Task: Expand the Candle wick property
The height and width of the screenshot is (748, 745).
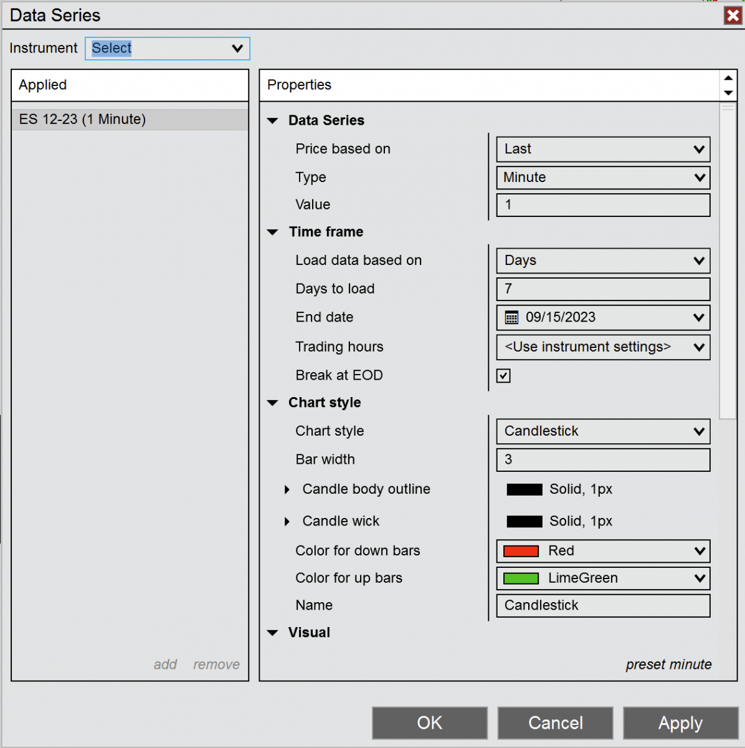Action: click(x=287, y=522)
